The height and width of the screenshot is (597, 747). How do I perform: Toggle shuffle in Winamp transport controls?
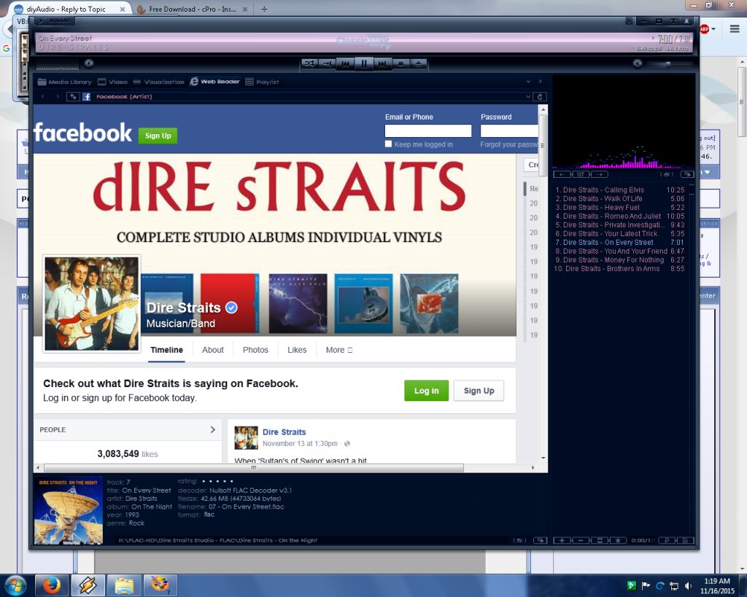tap(309, 64)
